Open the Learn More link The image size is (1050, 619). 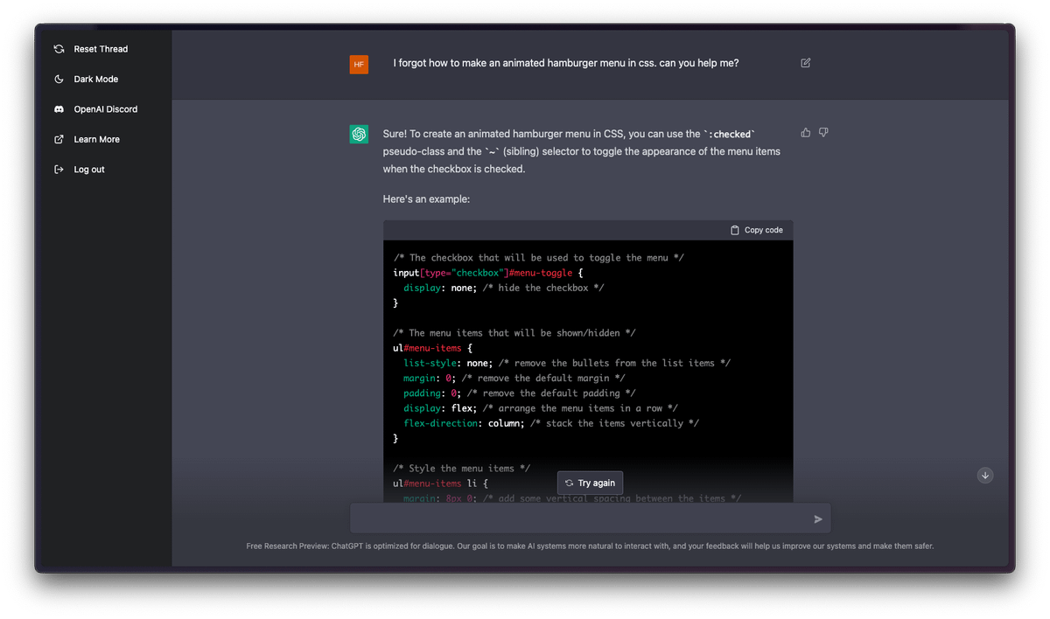click(96, 140)
